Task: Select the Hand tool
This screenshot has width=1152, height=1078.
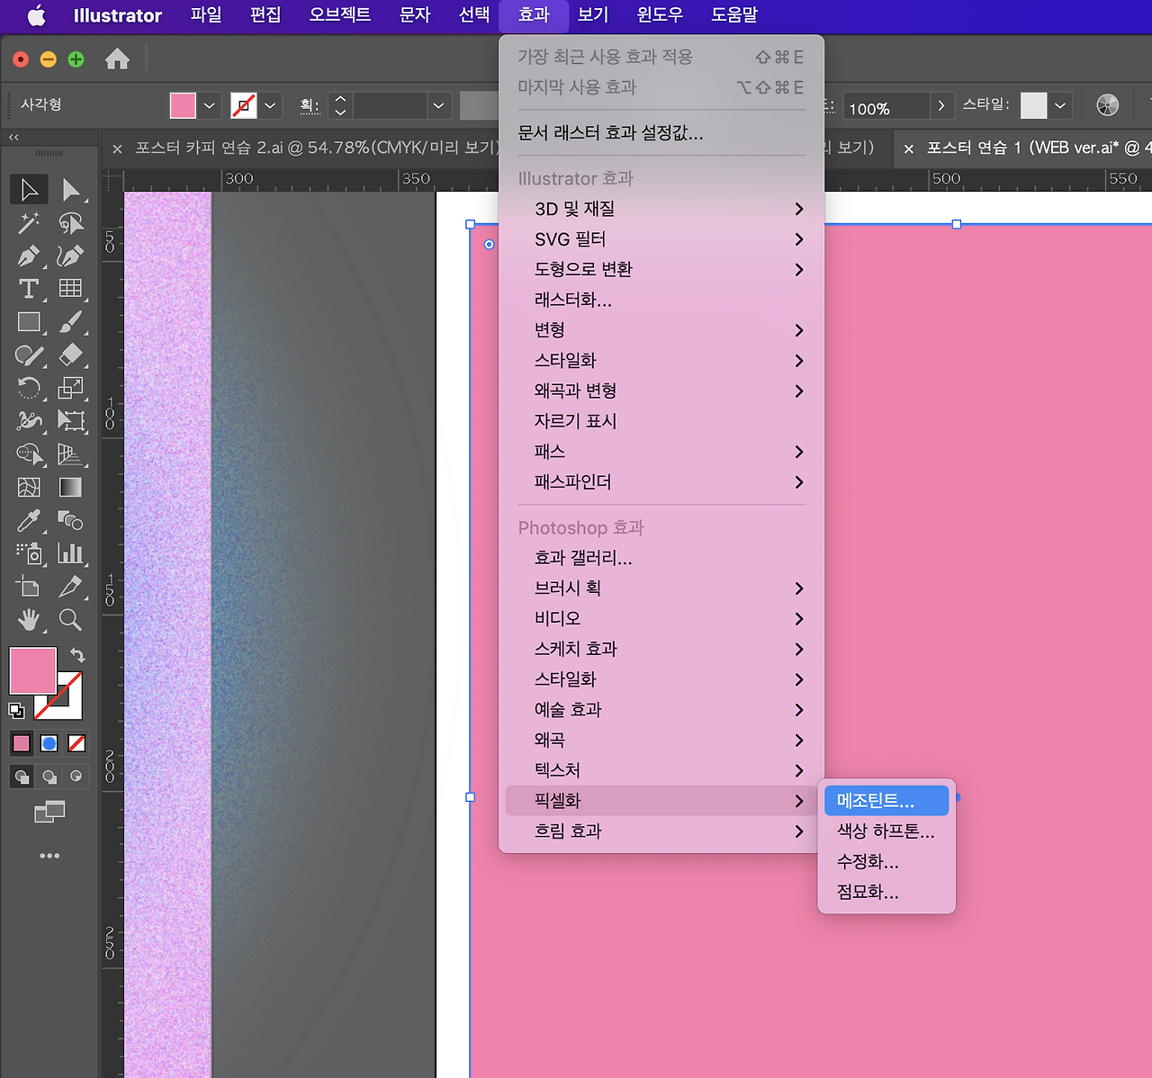Action: pyautogui.click(x=28, y=619)
